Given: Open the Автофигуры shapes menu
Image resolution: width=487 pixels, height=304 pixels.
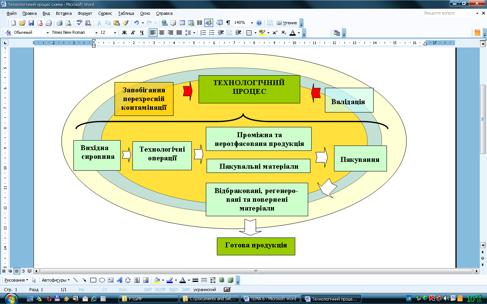Looking at the screenshot, I should 56,280.
